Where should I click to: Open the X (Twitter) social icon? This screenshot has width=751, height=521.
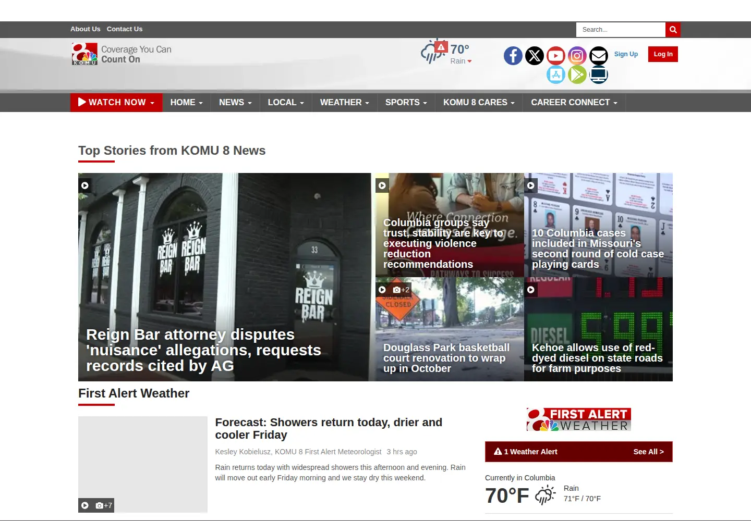coord(535,56)
